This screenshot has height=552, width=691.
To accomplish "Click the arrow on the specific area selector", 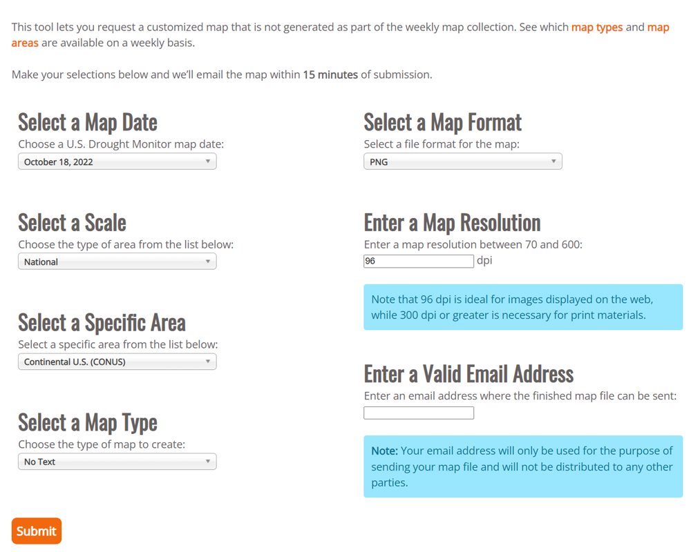I will coord(207,362).
